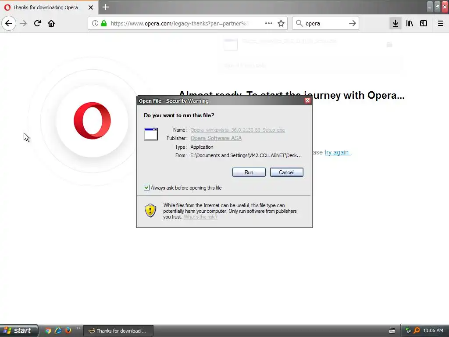Launch Internet Explorer from quick launch

(58, 331)
